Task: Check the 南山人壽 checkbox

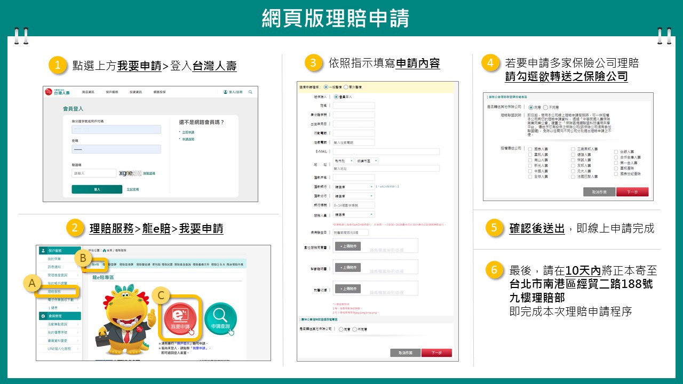Action: pos(530,160)
